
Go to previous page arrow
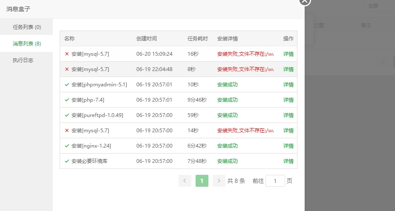185,181
